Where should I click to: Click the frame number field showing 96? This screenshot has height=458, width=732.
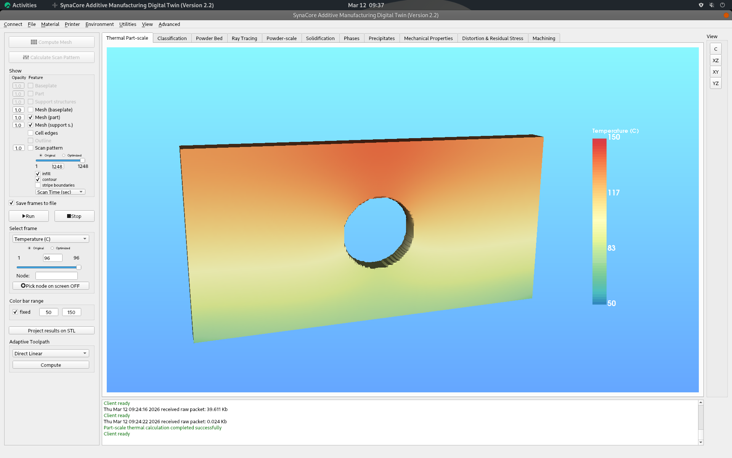53,258
